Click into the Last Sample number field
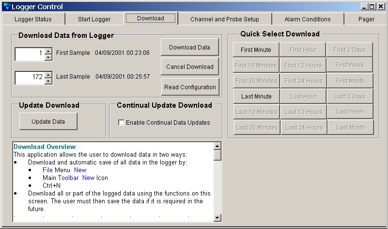Screen dimensions: 388x229 tap(30, 78)
